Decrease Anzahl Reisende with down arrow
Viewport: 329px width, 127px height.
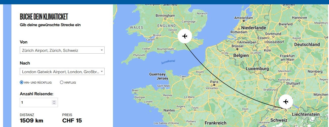coord(54,104)
